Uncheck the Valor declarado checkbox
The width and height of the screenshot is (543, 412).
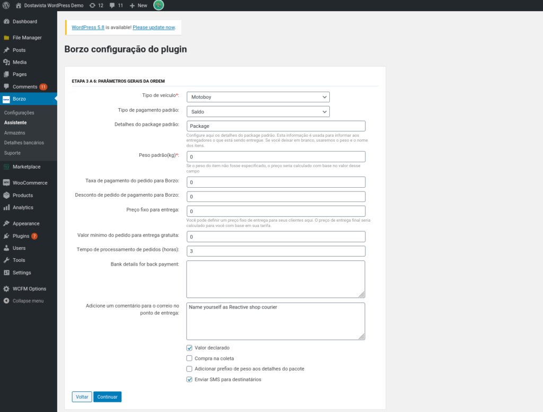[189, 348]
